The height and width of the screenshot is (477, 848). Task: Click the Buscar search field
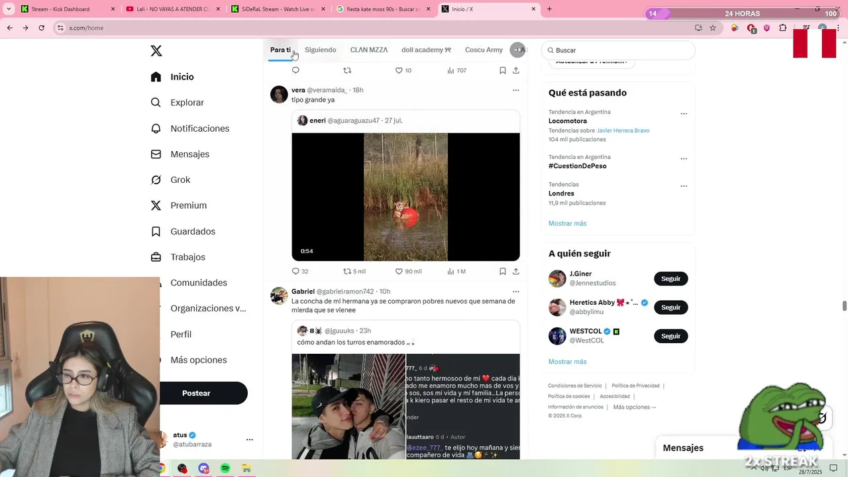[x=618, y=50]
